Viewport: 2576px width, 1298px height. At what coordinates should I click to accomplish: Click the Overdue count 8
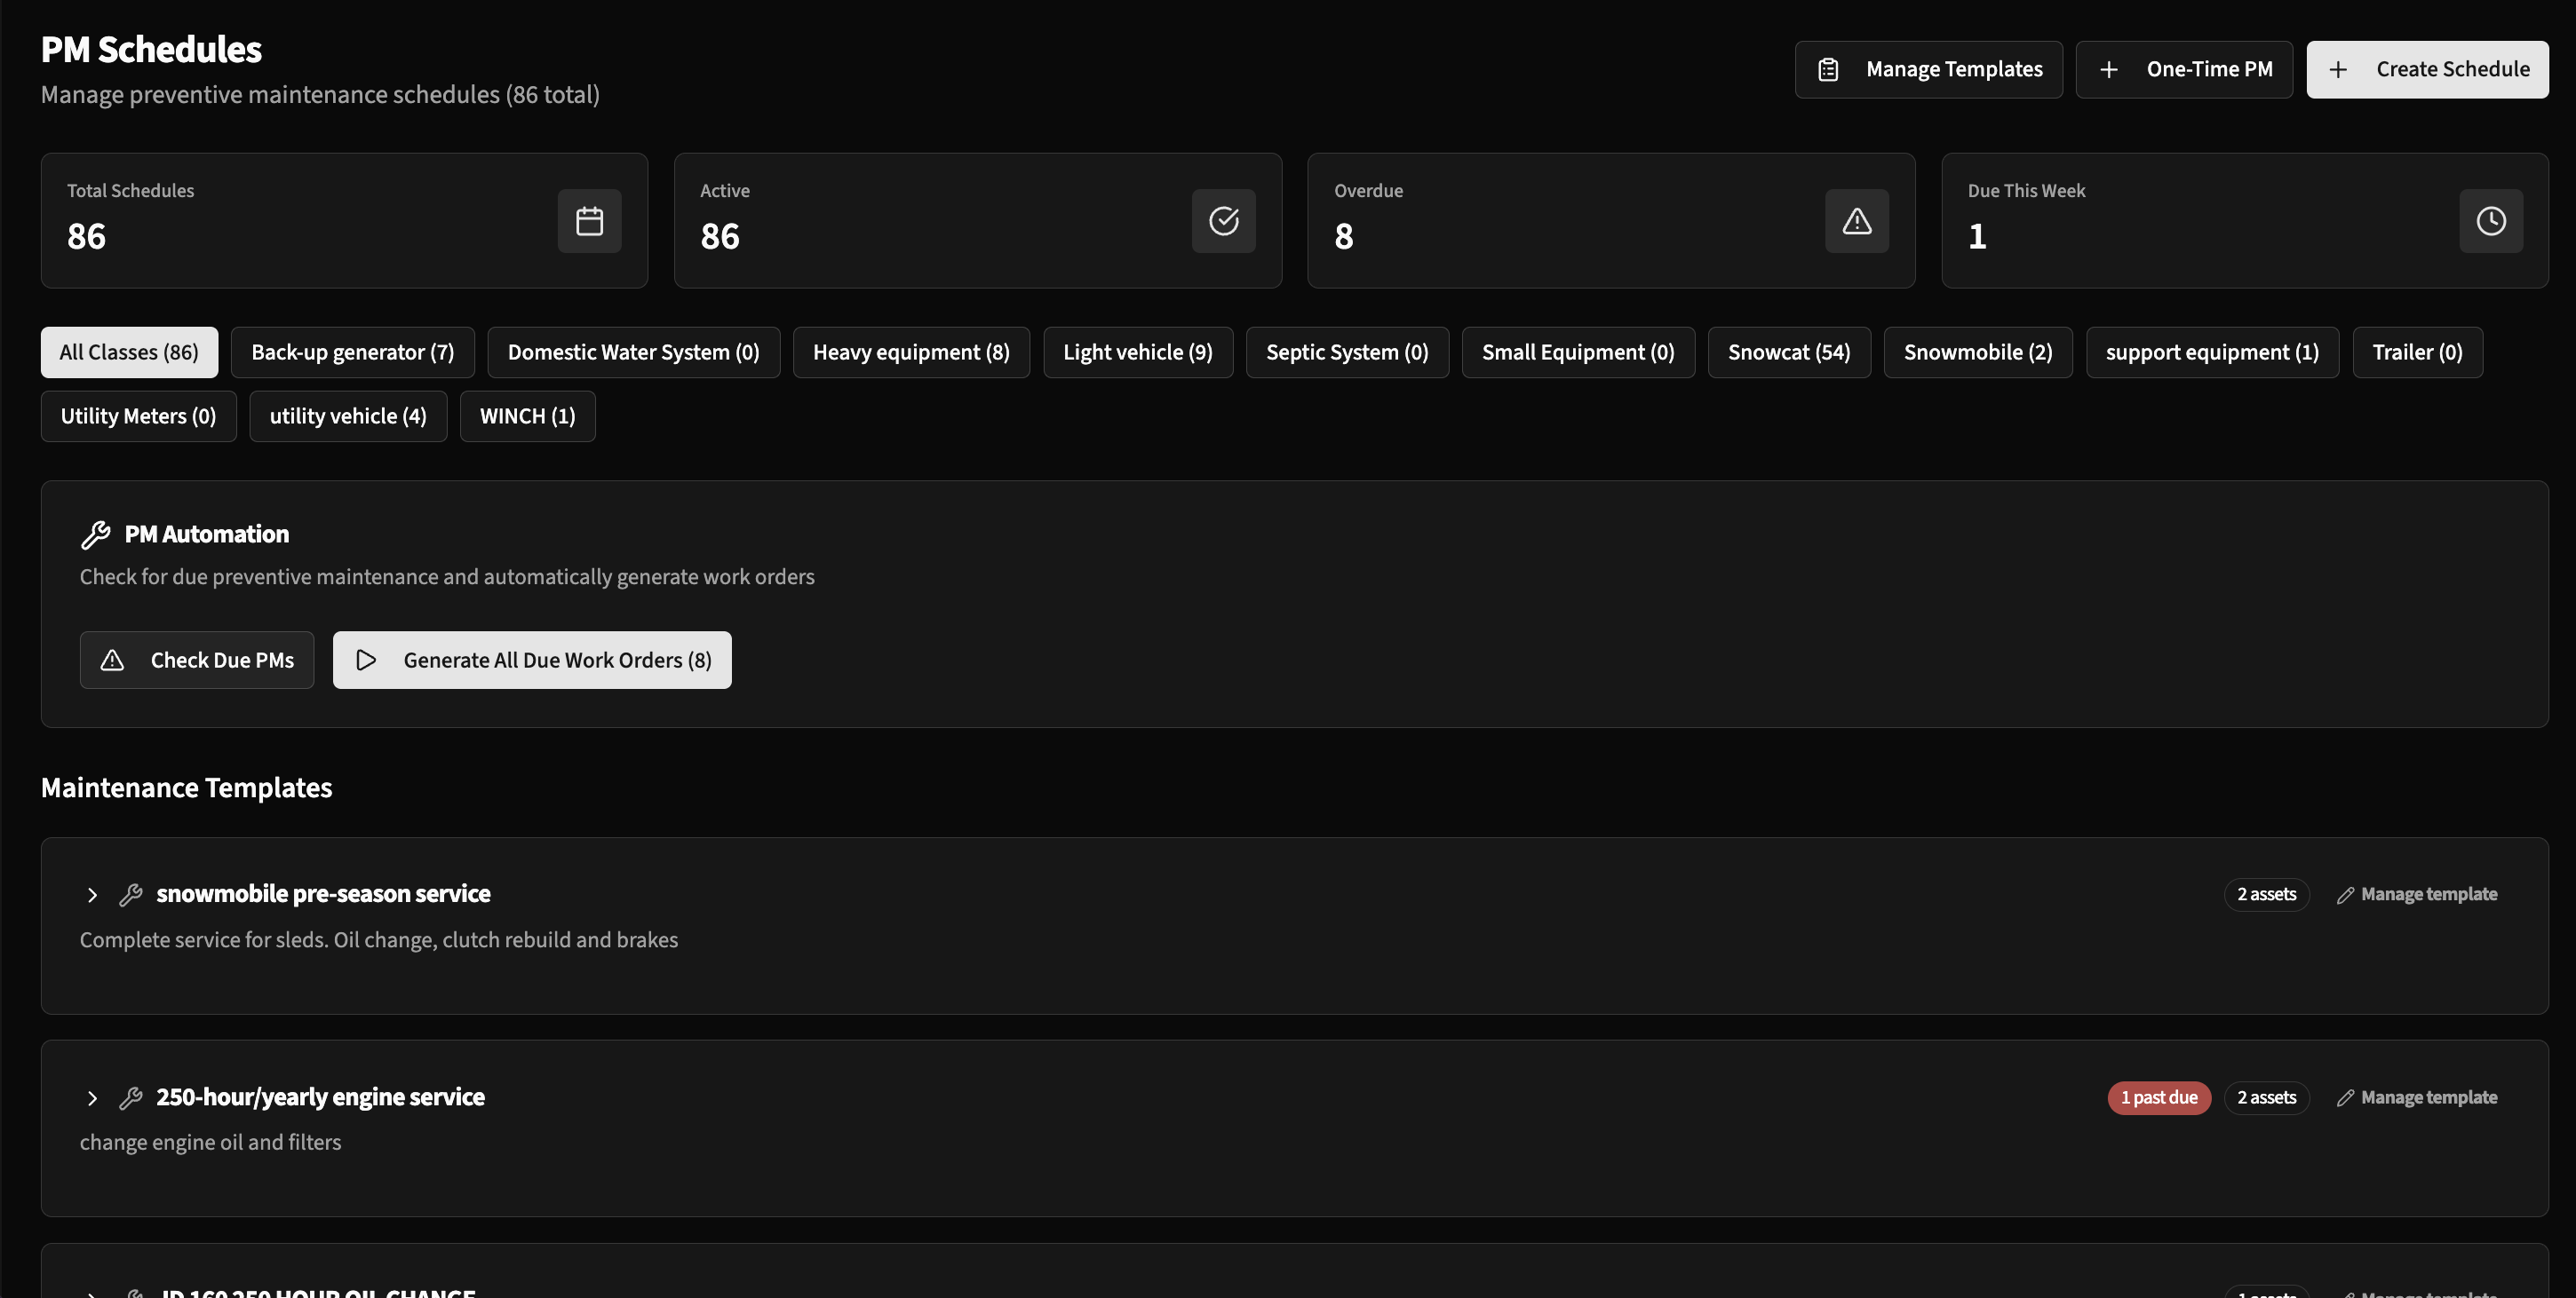(1343, 237)
